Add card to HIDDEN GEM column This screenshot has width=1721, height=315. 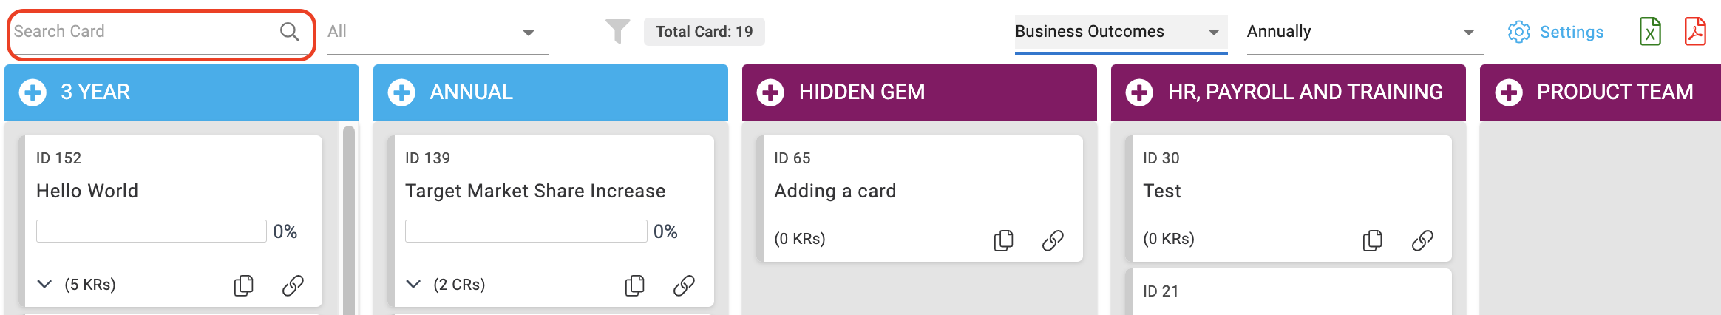(x=770, y=92)
